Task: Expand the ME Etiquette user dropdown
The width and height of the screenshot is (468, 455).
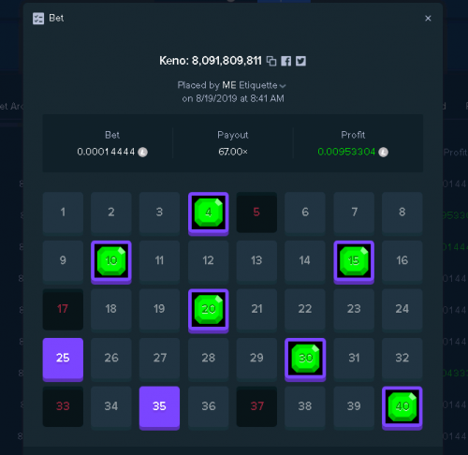Action: [x=283, y=86]
